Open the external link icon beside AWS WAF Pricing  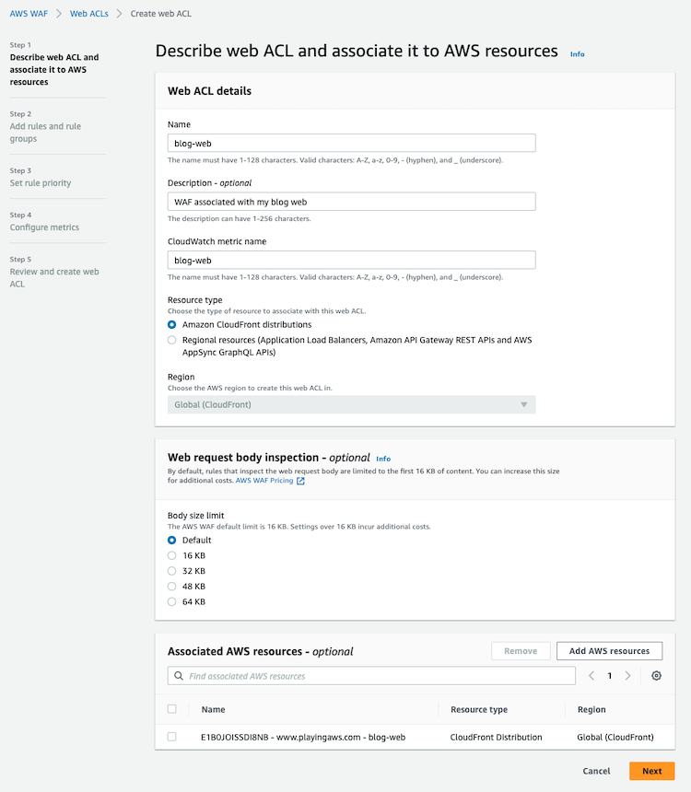[300, 481]
